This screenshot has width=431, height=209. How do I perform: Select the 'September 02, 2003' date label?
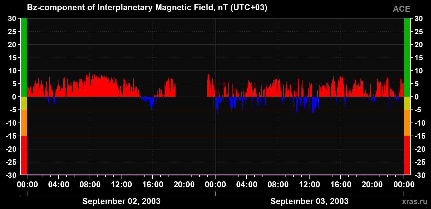click(121, 201)
